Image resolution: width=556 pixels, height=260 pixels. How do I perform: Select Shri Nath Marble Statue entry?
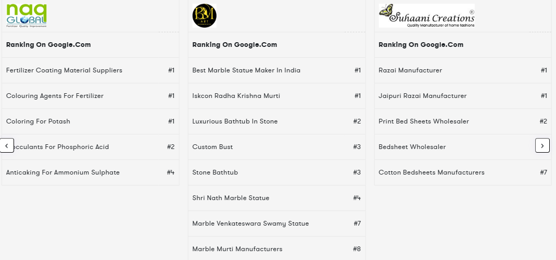[x=231, y=198]
